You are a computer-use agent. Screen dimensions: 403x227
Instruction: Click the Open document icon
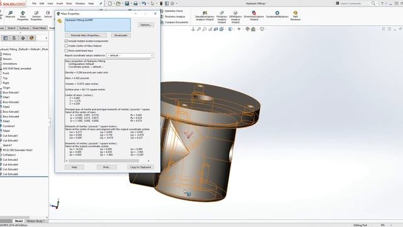pos(118,4)
